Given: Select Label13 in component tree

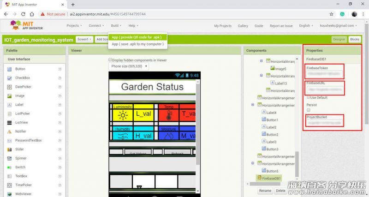Looking at the screenshot, I should pos(279,83).
